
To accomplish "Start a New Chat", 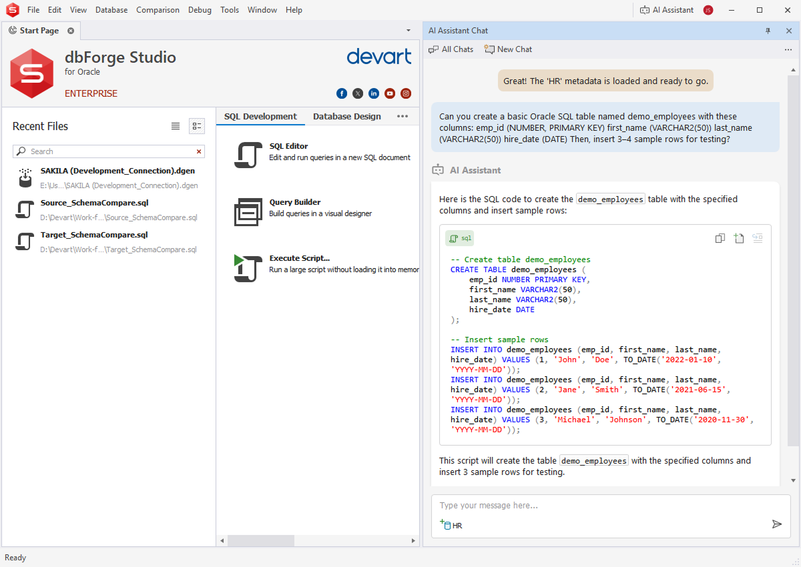I will click(509, 49).
